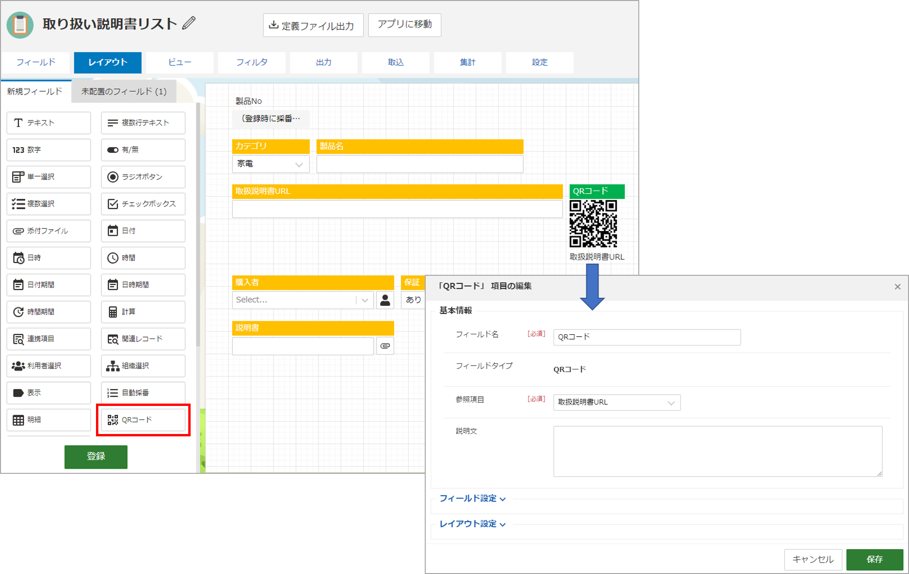Add a 日付 field
This screenshot has height=574, width=909.
point(143,231)
